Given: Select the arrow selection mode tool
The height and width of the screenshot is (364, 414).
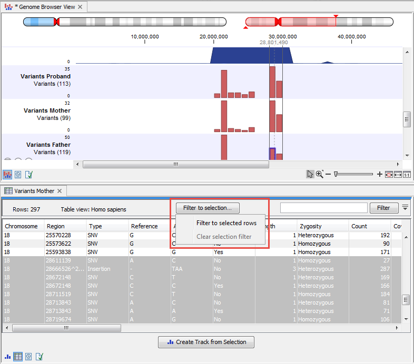Looking at the screenshot, I should [x=310, y=175].
